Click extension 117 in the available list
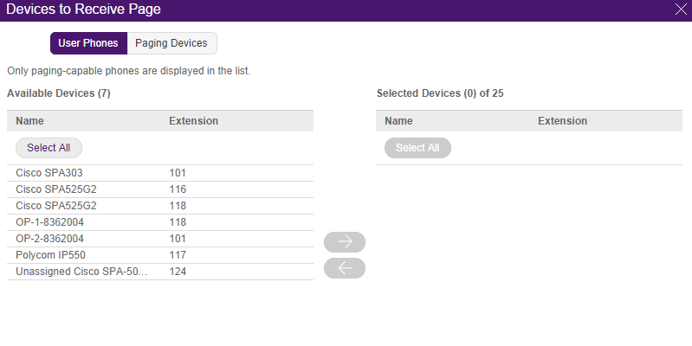 coord(178,255)
